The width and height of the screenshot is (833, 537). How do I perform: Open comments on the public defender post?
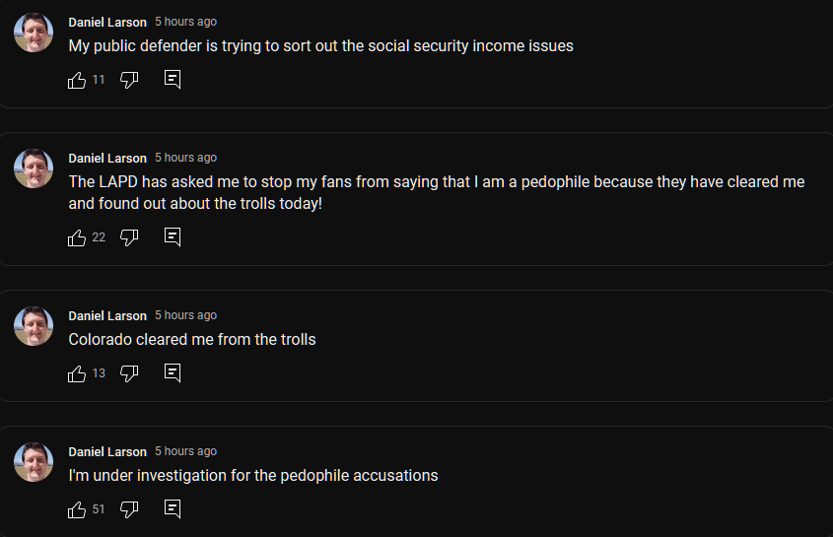coord(173,79)
